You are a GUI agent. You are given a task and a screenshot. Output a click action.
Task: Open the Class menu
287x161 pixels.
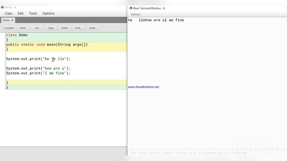9,13
